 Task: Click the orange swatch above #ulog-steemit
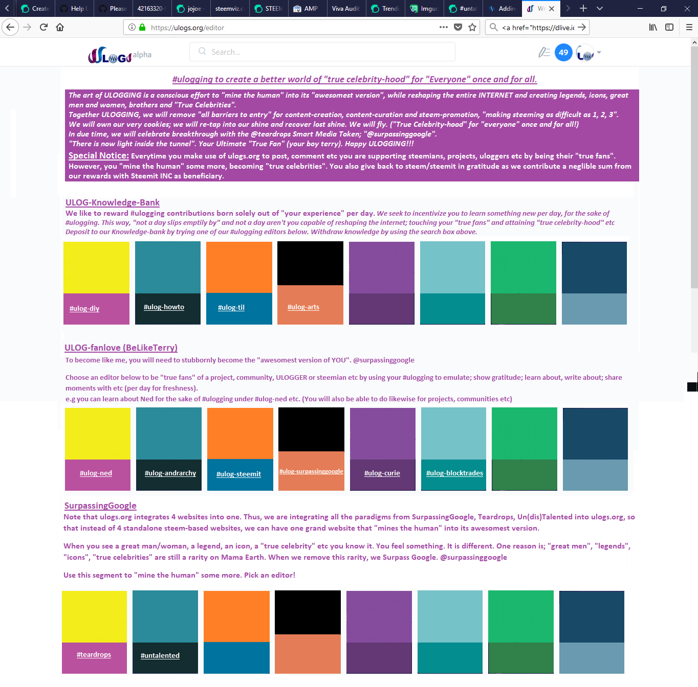point(240,433)
